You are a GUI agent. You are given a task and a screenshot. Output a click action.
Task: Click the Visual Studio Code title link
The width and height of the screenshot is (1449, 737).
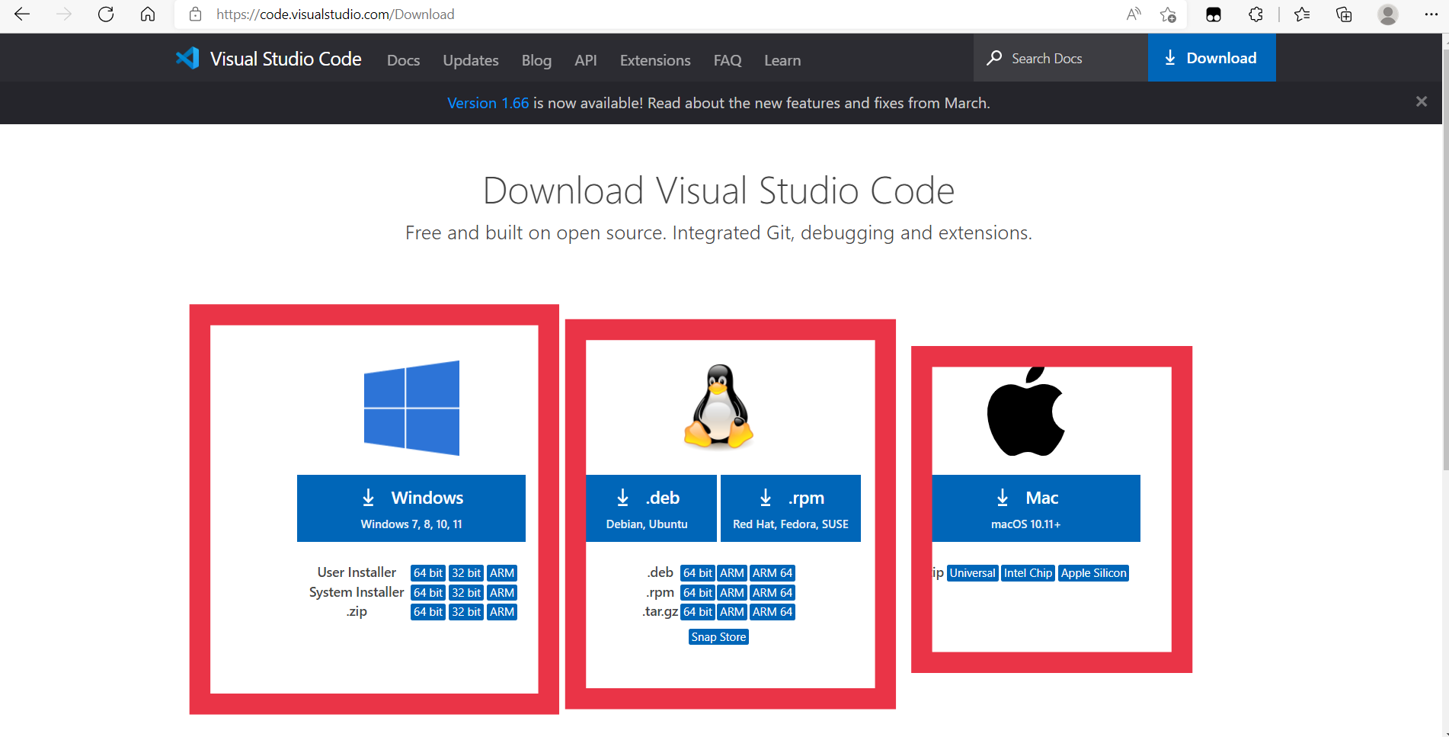(x=286, y=59)
